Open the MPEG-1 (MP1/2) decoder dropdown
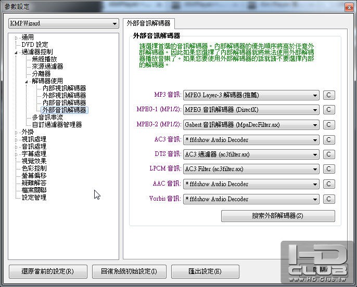Viewport: 357px width, 287px height. pyautogui.click(x=251, y=110)
